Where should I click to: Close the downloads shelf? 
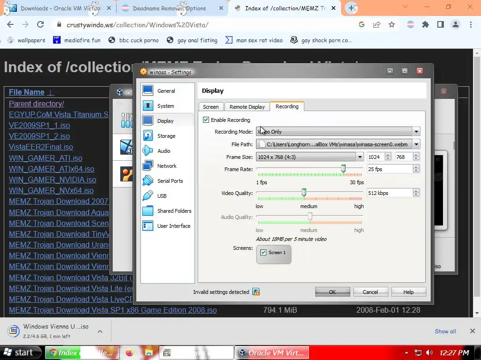coord(473,331)
